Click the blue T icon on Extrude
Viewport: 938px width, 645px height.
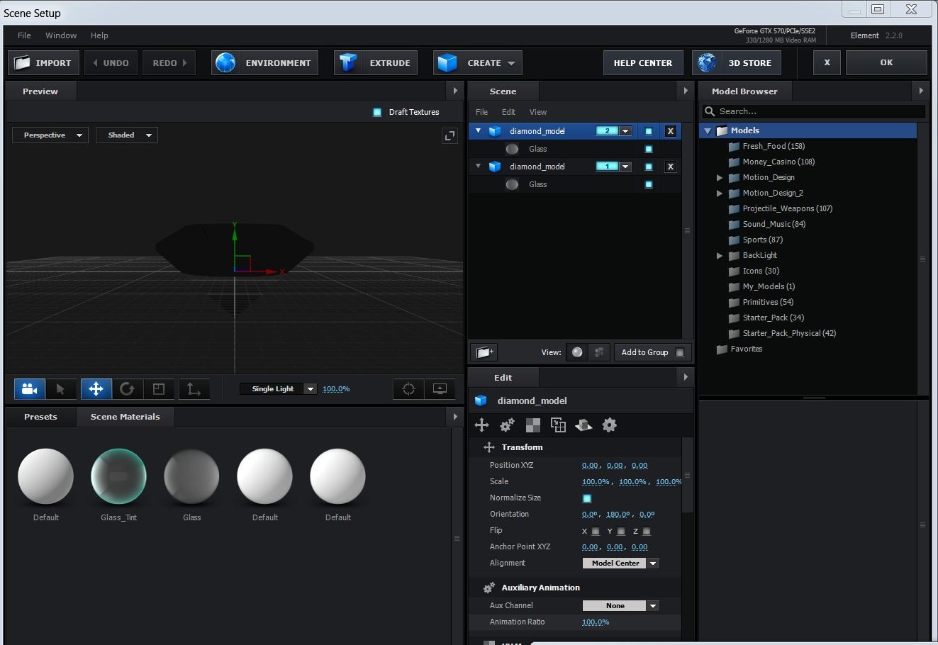tap(347, 63)
